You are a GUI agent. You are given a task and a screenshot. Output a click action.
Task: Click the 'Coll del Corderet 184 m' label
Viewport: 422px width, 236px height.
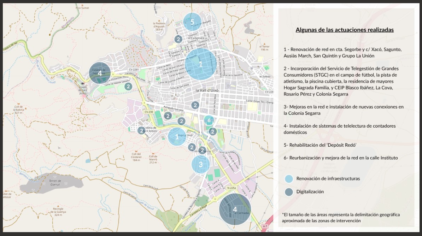[x=136, y=157]
